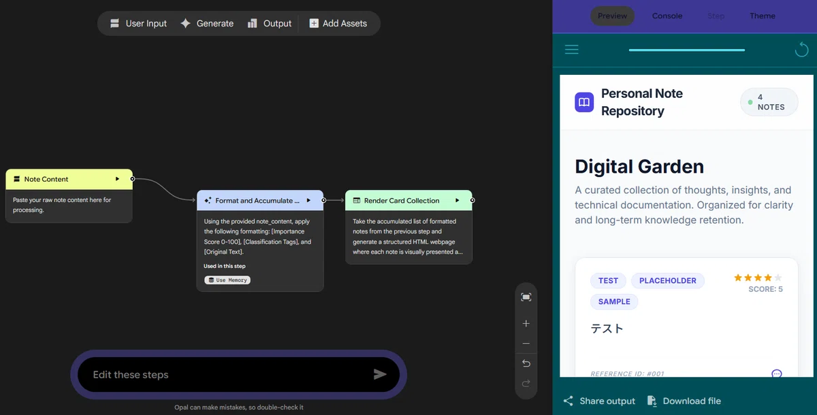Add a User Input step
Screen dimensions: 817x415
(x=138, y=23)
